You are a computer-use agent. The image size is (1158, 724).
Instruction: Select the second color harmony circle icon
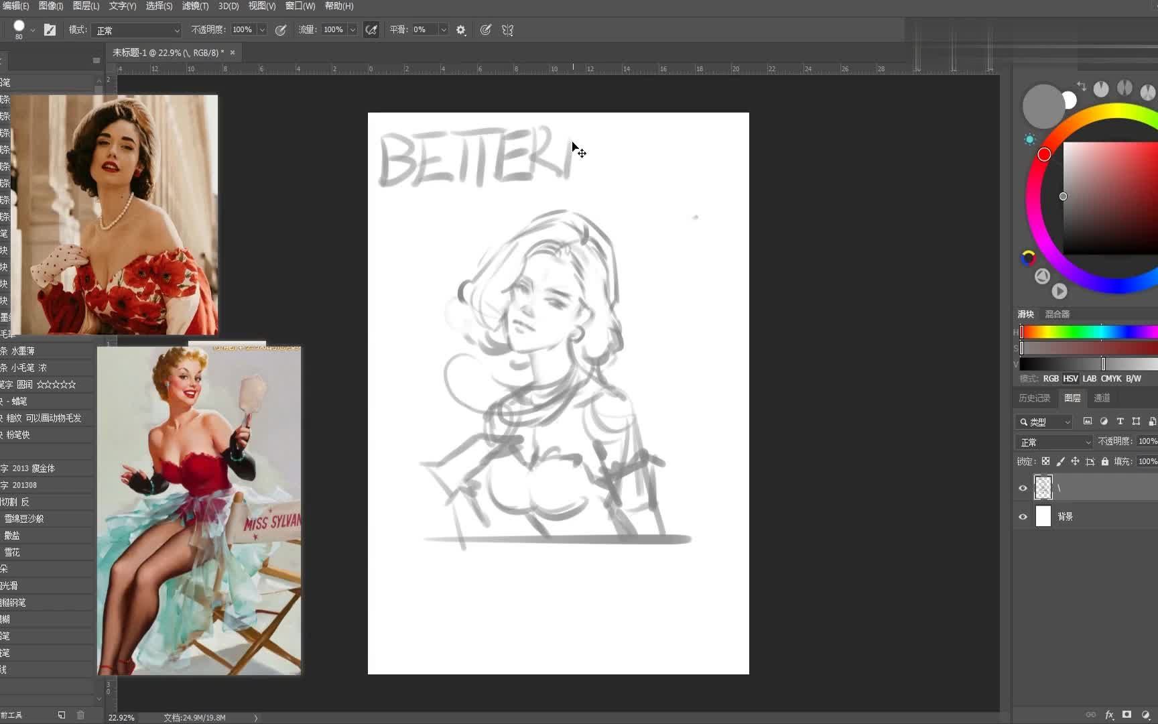[x=1125, y=88]
